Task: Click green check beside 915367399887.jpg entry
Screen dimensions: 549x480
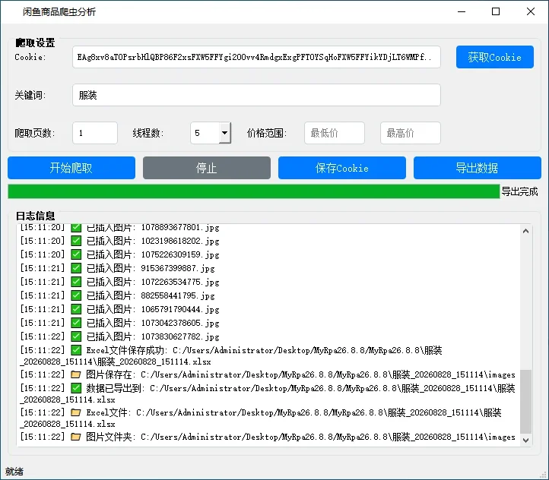Action: pyautogui.click(x=76, y=268)
